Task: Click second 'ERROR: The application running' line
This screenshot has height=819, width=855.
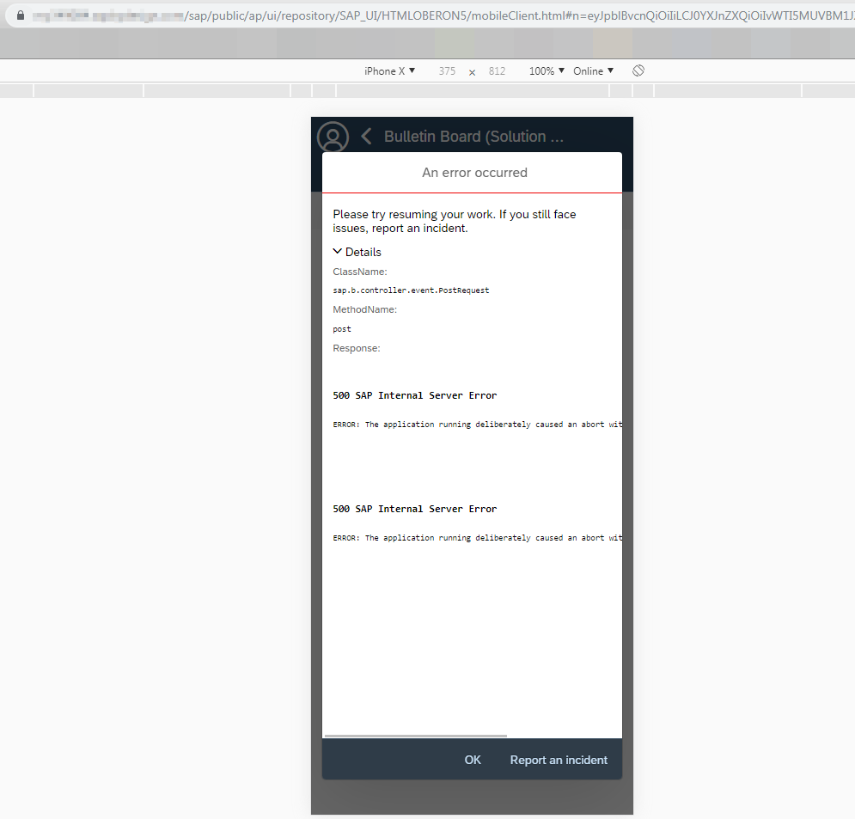Action: (x=477, y=538)
